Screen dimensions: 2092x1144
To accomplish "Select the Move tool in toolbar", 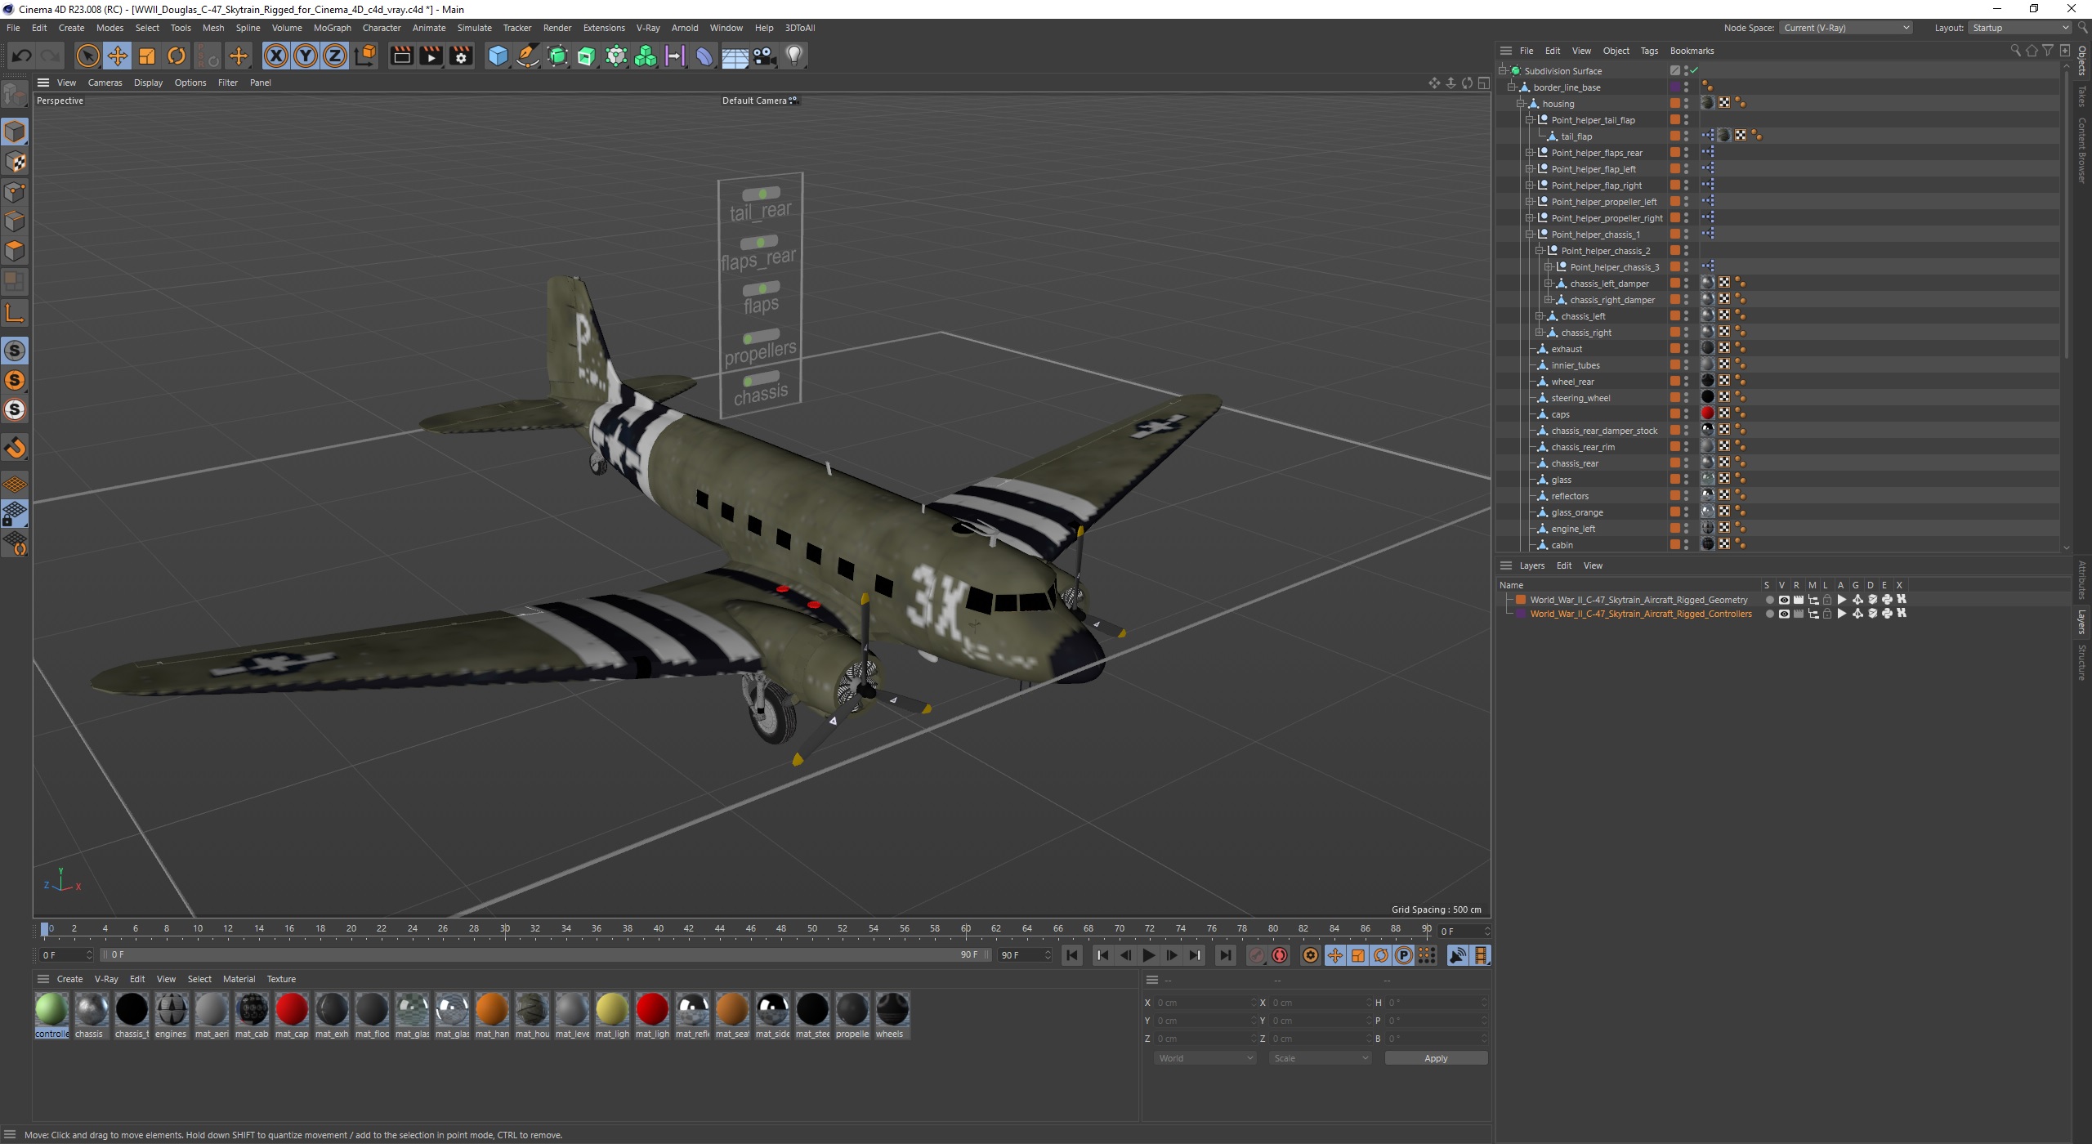I will tap(120, 55).
